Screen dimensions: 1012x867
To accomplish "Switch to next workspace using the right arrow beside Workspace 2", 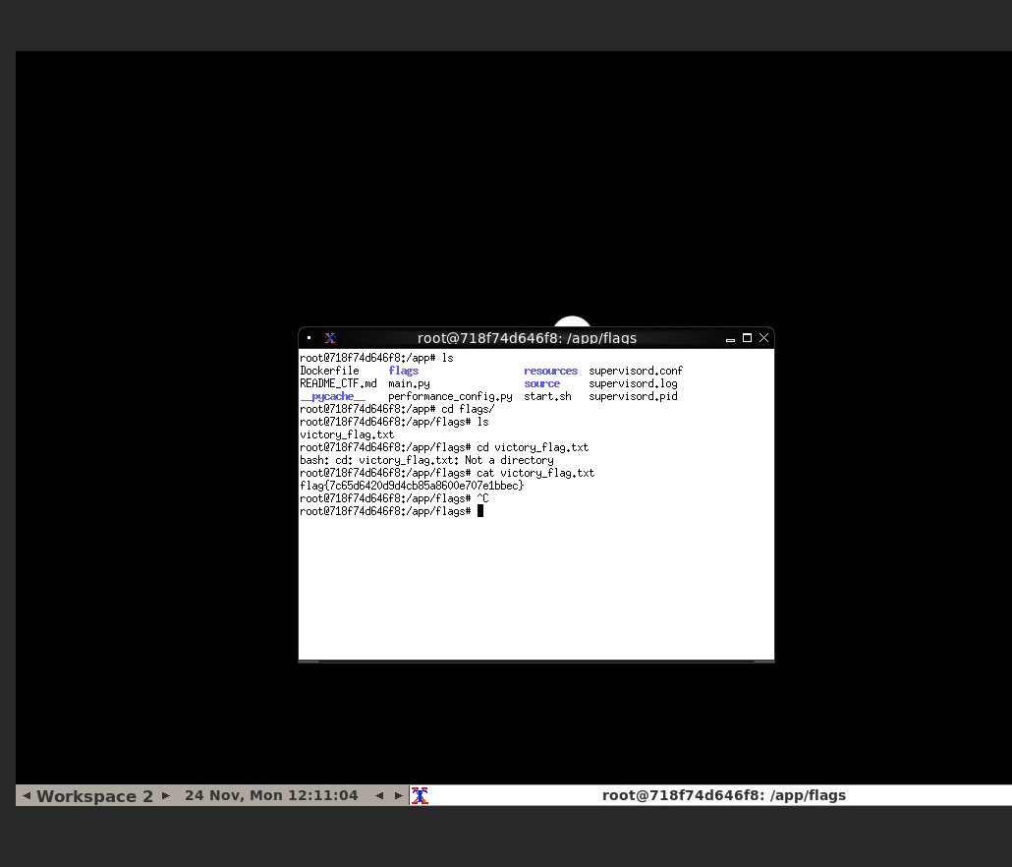I will click(166, 795).
